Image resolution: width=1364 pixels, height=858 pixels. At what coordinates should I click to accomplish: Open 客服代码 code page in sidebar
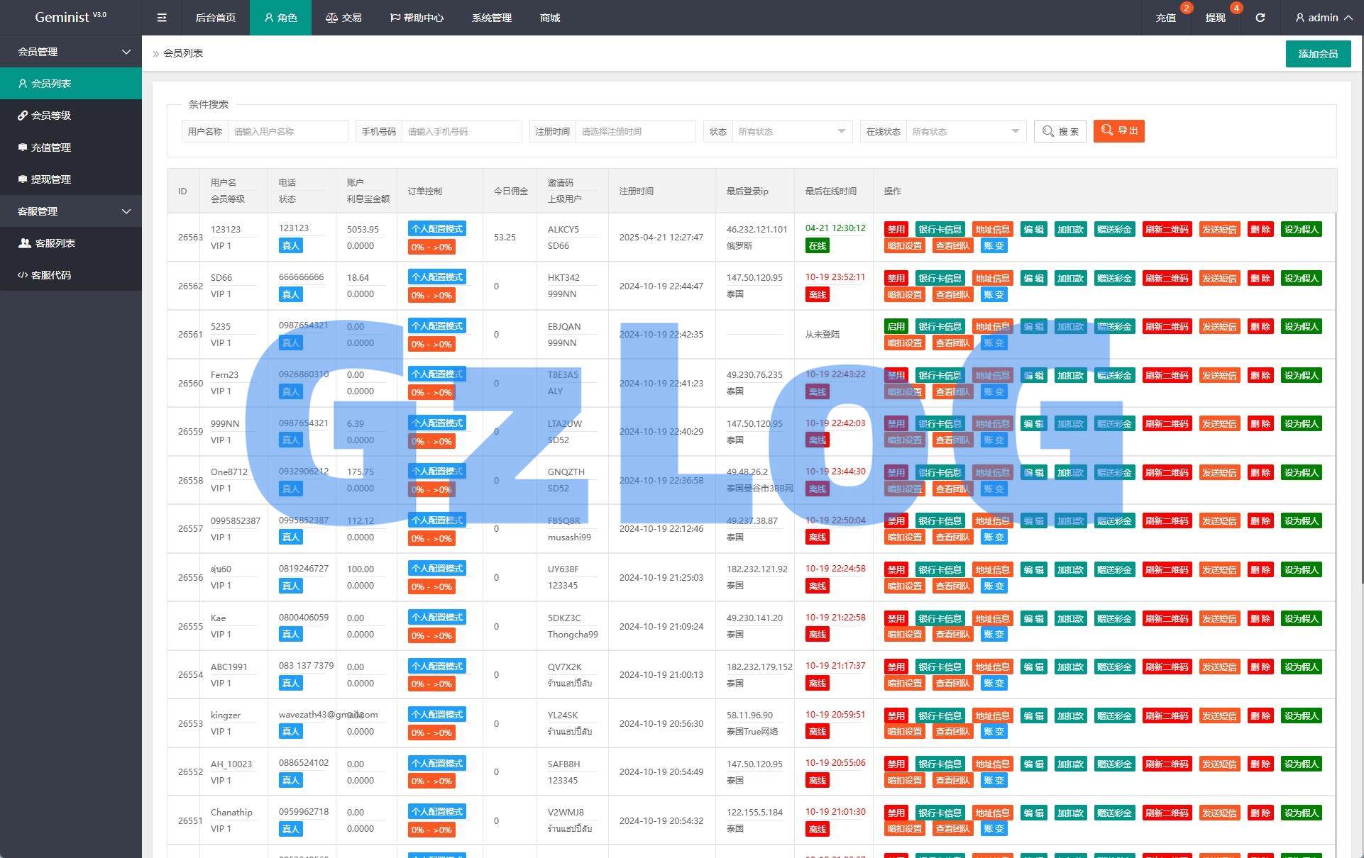pos(50,275)
